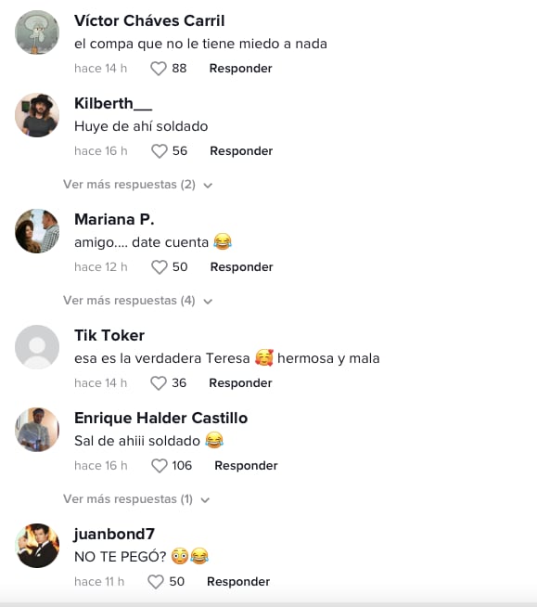Image resolution: width=537 pixels, height=607 pixels.
Task: Reply to Kilberth__'s comment
Action: [241, 151]
